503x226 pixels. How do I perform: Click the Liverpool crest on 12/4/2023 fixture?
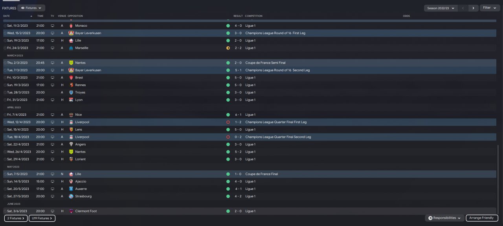click(71, 122)
